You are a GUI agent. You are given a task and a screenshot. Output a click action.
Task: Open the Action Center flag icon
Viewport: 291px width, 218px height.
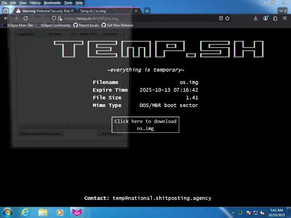tap(249, 213)
